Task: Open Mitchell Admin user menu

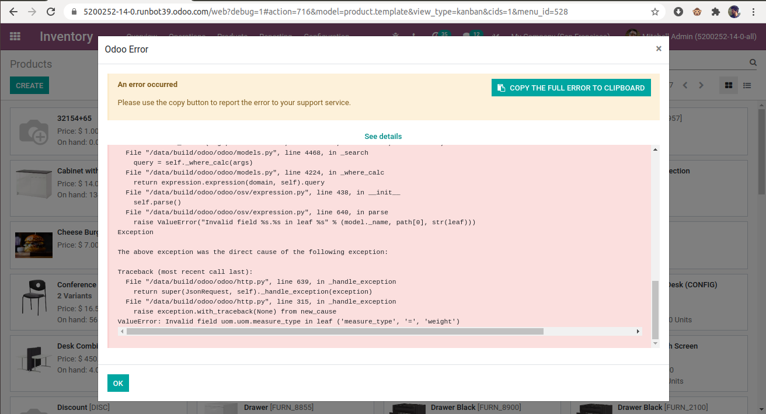Action: pos(692,36)
